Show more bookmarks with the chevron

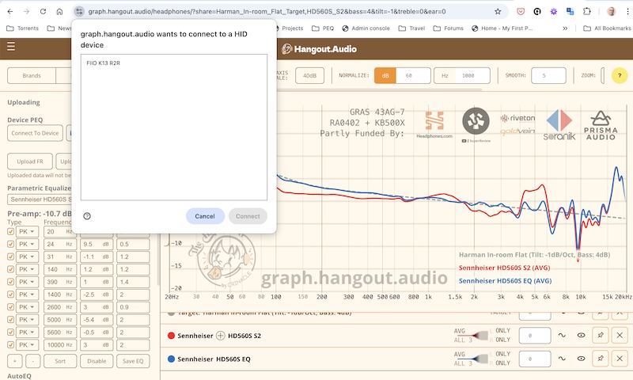click(x=565, y=28)
